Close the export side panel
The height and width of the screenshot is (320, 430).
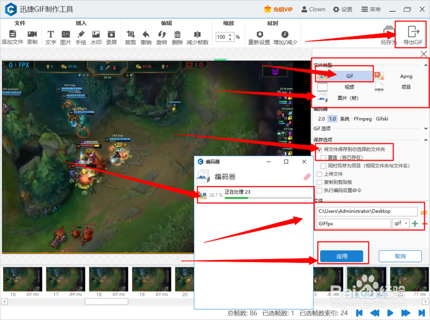424,54
